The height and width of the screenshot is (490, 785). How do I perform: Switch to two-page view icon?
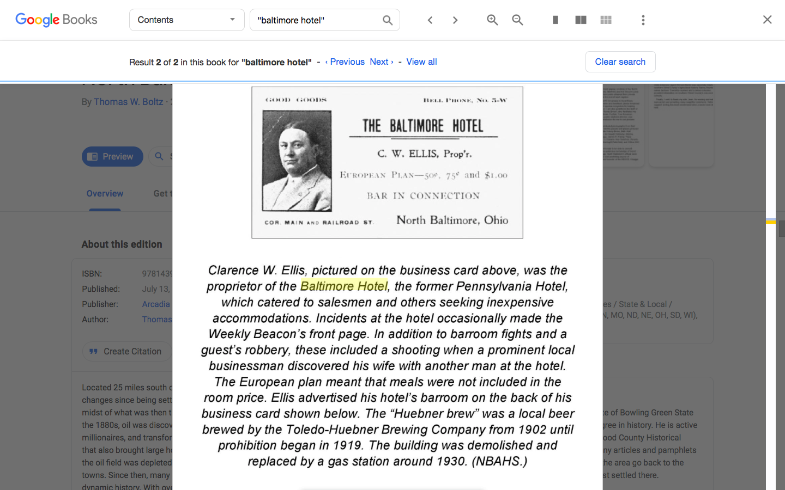pos(581,20)
